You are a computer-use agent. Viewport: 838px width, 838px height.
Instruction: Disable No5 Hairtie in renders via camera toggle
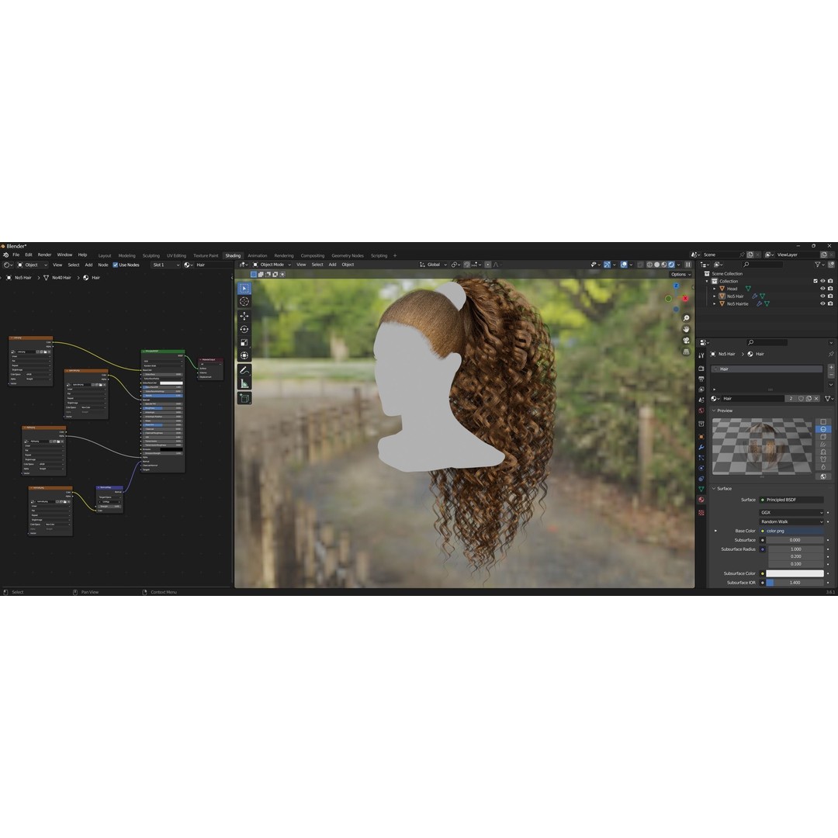coord(832,303)
